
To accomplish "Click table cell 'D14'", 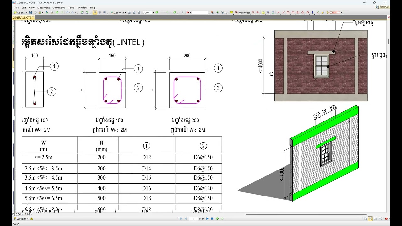I will click(147, 169).
